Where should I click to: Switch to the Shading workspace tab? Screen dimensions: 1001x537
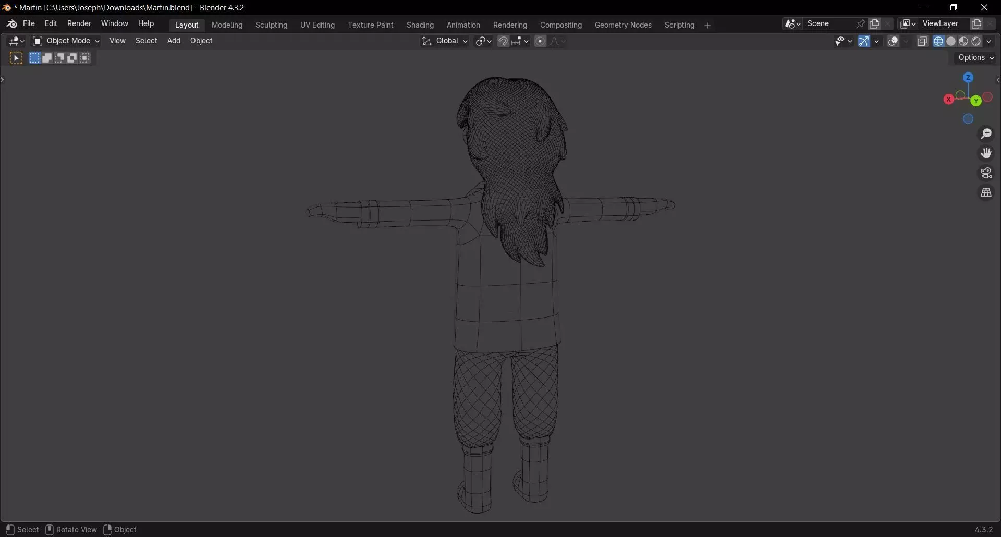coord(420,25)
